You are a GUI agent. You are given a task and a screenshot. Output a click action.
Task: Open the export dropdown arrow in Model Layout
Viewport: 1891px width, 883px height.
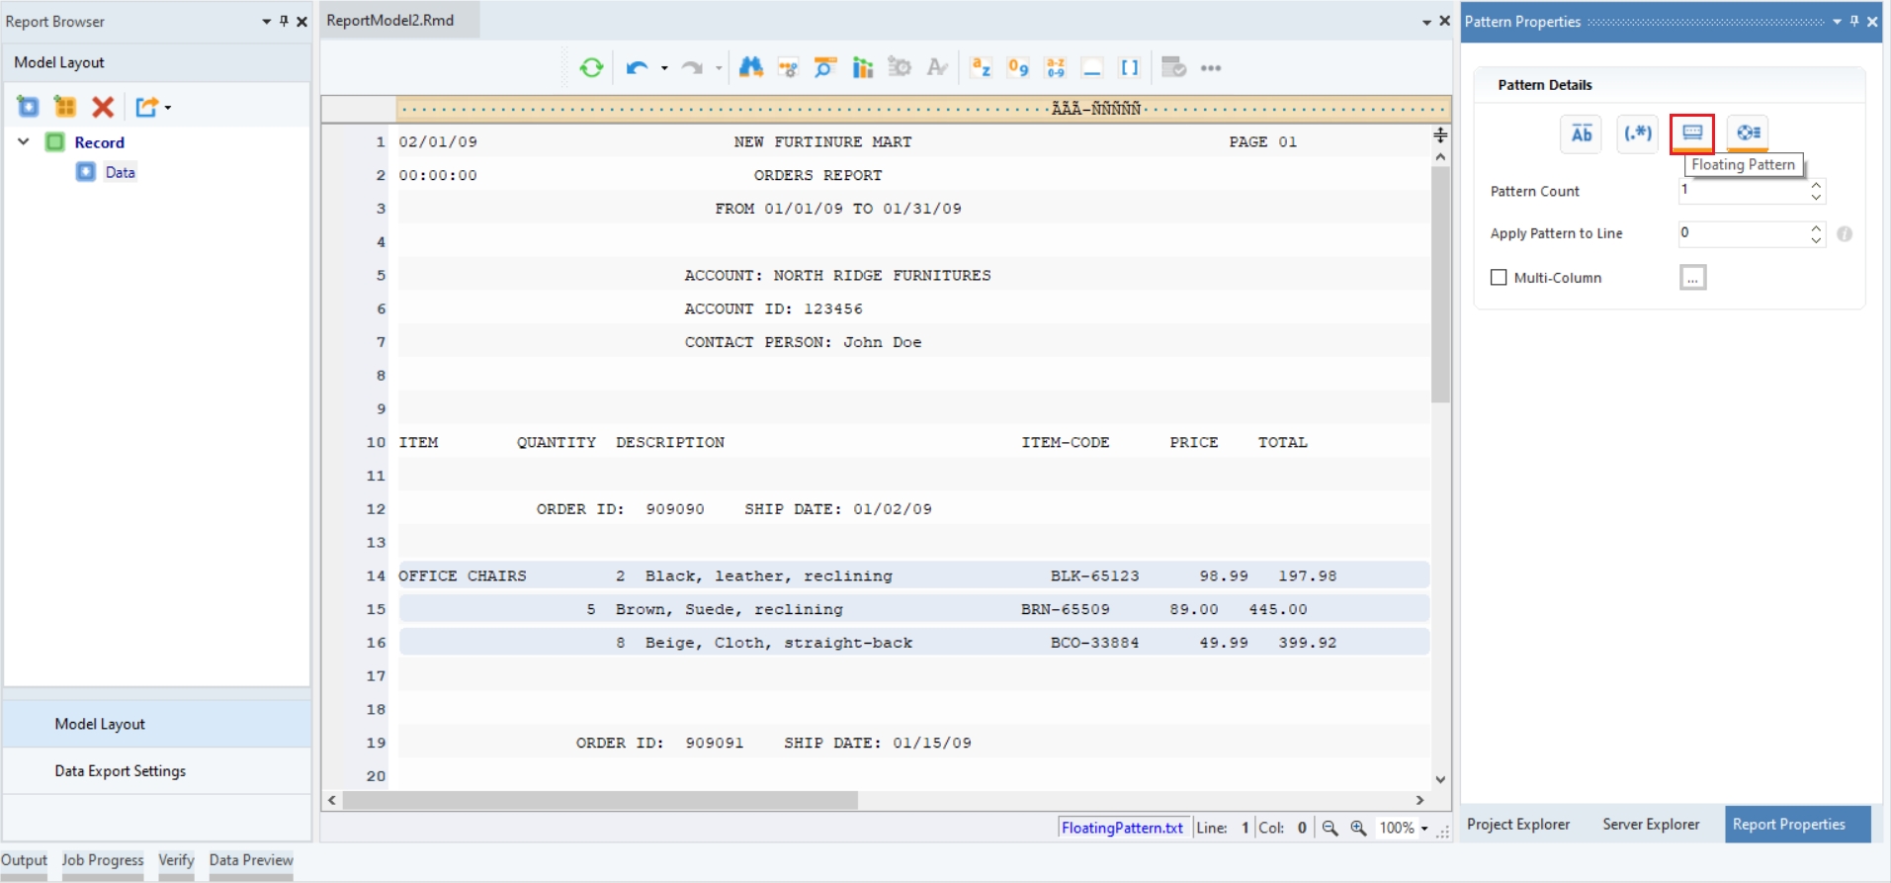point(168,107)
